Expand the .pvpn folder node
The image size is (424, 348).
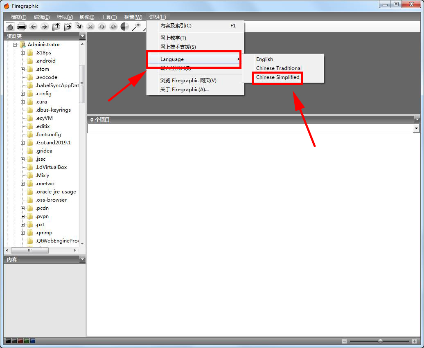tap(23, 216)
